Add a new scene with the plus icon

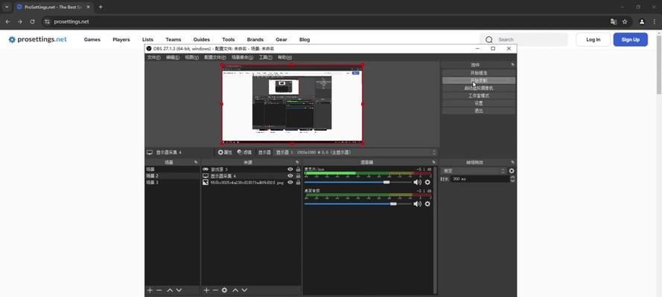150,290
